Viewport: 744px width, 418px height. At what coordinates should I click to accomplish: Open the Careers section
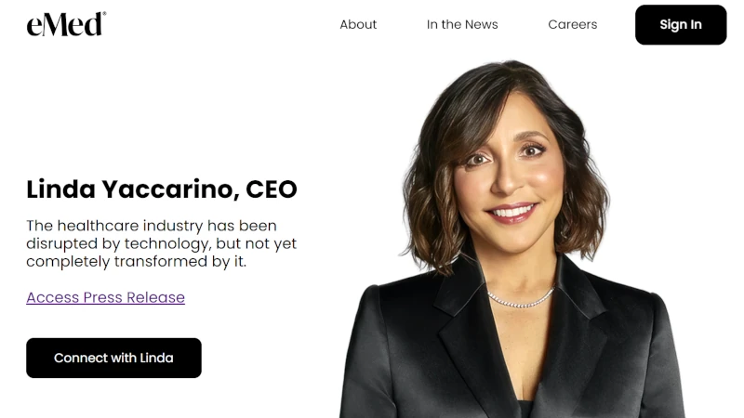(572, 25)
